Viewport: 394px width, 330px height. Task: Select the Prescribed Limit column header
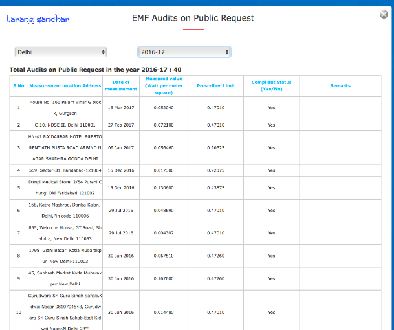pyautogui.click(x=215, y=85)
